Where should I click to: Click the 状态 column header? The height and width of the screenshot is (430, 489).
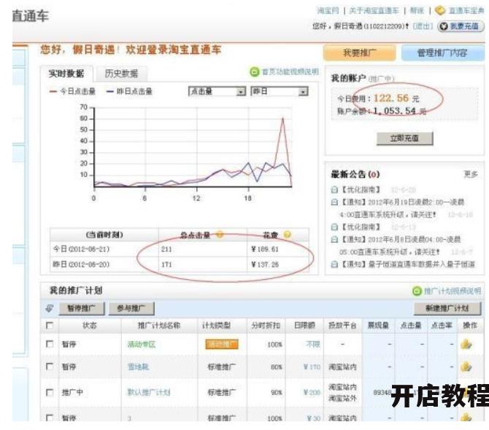click(90, 326)
